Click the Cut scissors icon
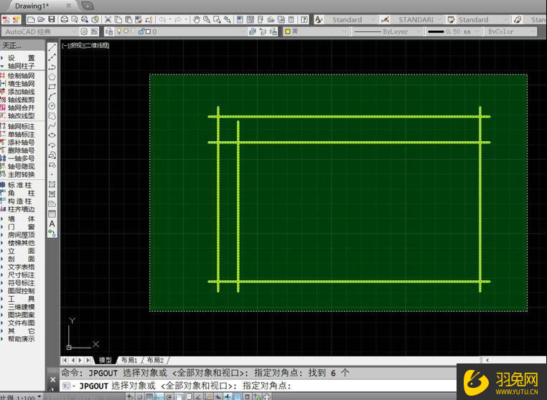 (x=108, y=19)
